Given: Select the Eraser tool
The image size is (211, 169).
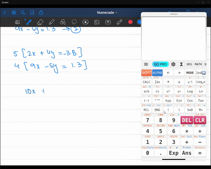Looking at the screenshot, I should (40, 22).
